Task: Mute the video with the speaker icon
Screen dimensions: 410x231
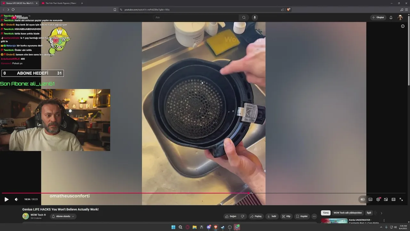Action: click(16, 199)
